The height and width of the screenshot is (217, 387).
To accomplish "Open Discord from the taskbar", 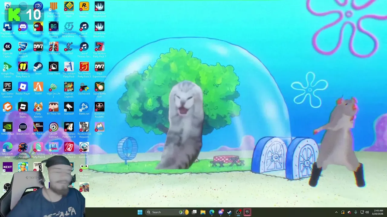I will (221, 212).
